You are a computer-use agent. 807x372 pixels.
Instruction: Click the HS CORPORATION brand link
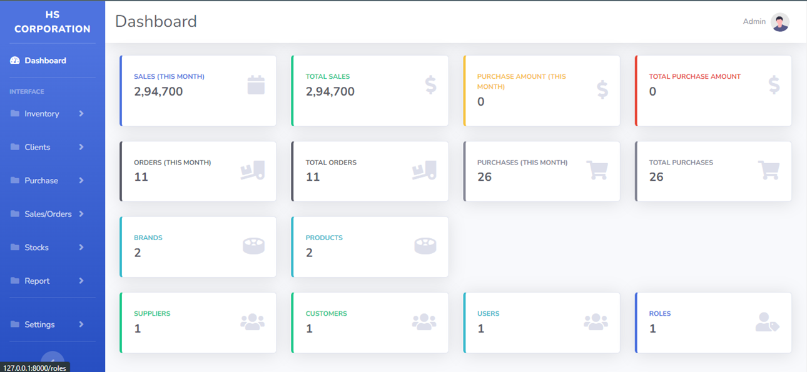[x=53, y=22]
